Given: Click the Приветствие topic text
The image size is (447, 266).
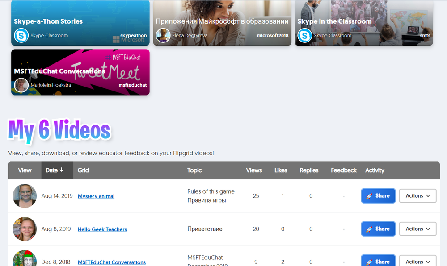Looking at the screenshot, I should (x=205, y=229).
